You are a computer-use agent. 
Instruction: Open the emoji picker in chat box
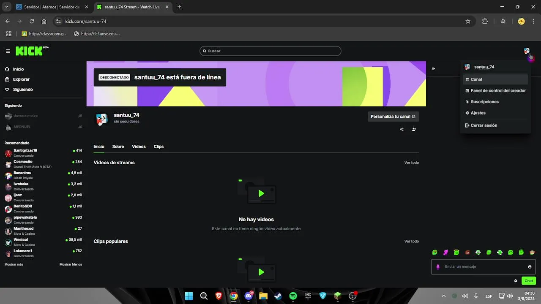(530, 267)
